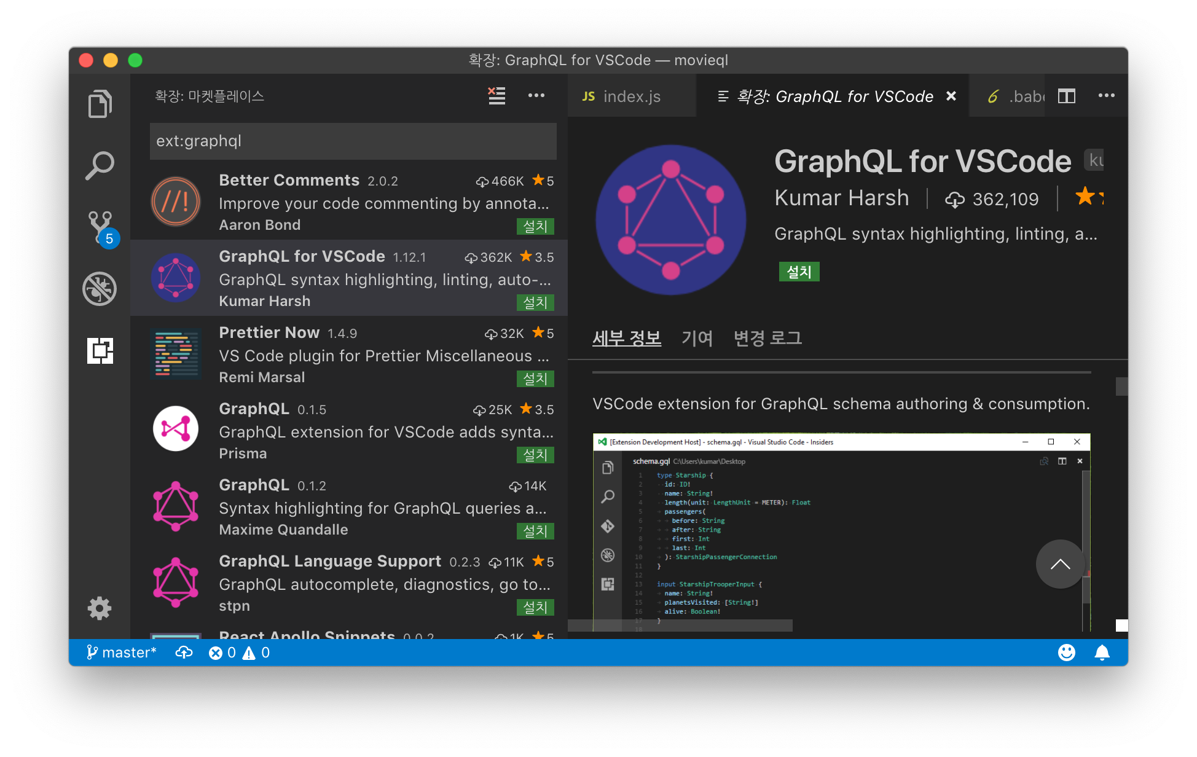This screenshot has width=1197, height=757.
Task: Open the 변경 로그 tab
Action: pos(767,338)
